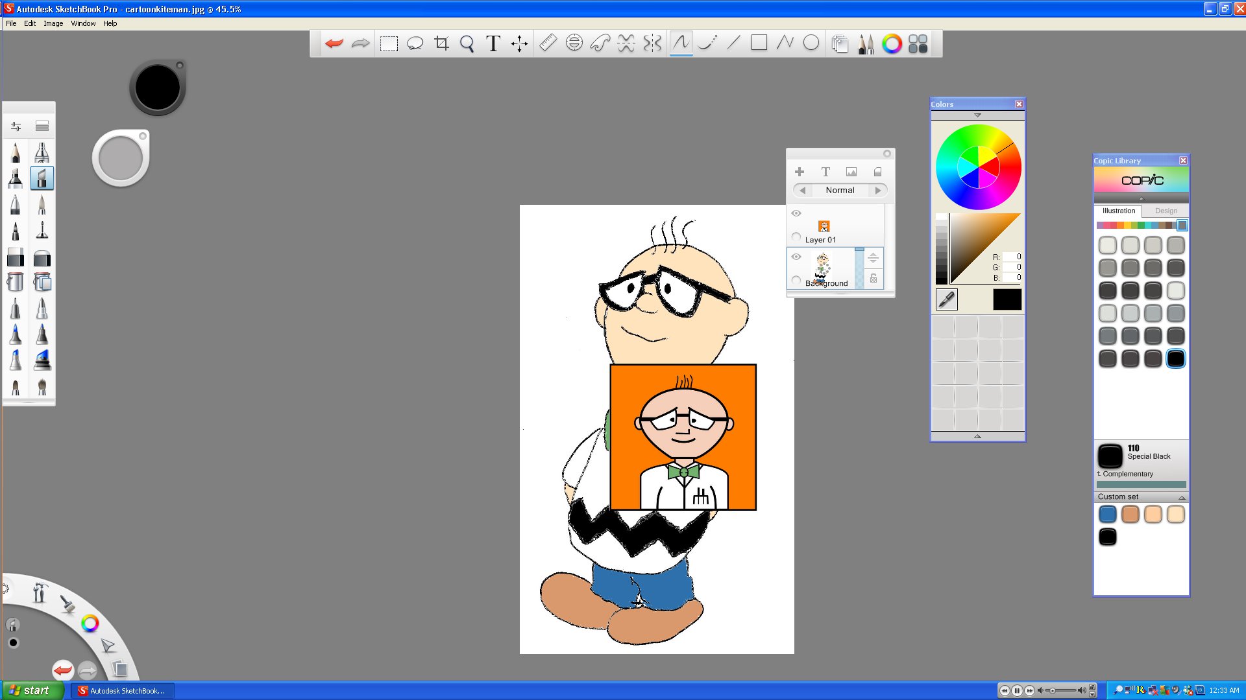Select the Lasso selection tool
1246x700 pixels.
(415, 44)
